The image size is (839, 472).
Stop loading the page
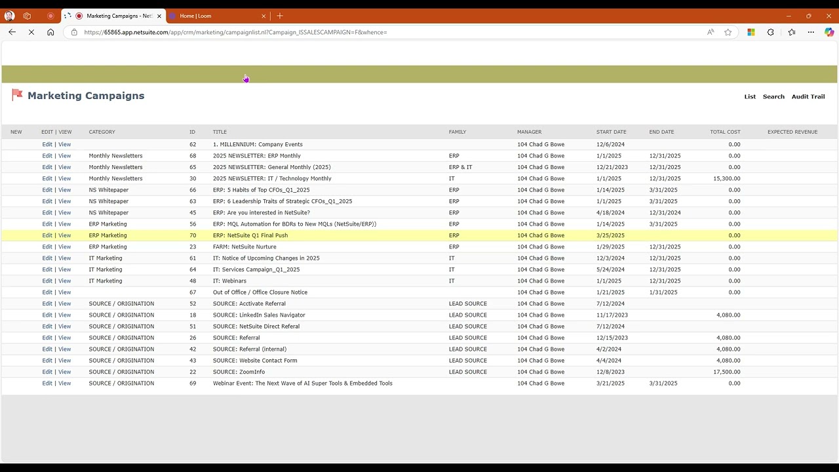[x=31, y=32]
